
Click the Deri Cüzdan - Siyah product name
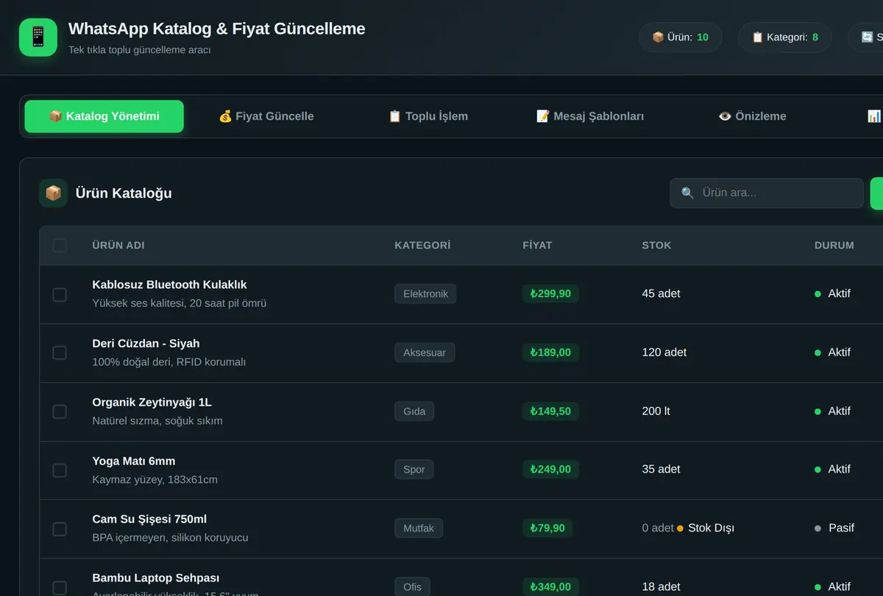pyautogui.click(x=146, y=343)
